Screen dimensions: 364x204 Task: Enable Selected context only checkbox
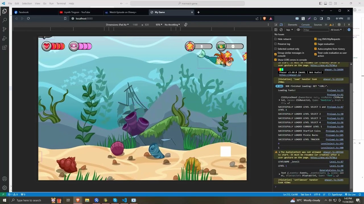275,49
